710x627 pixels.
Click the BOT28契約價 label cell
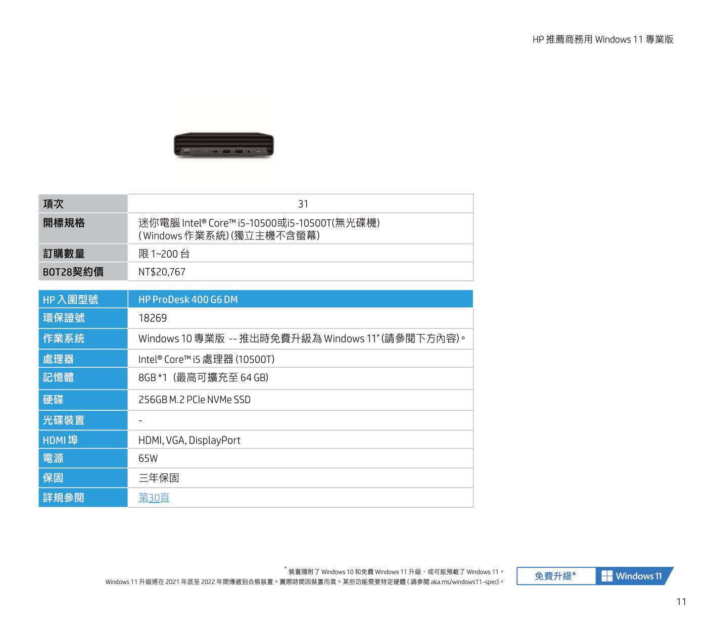pos(83,272)
